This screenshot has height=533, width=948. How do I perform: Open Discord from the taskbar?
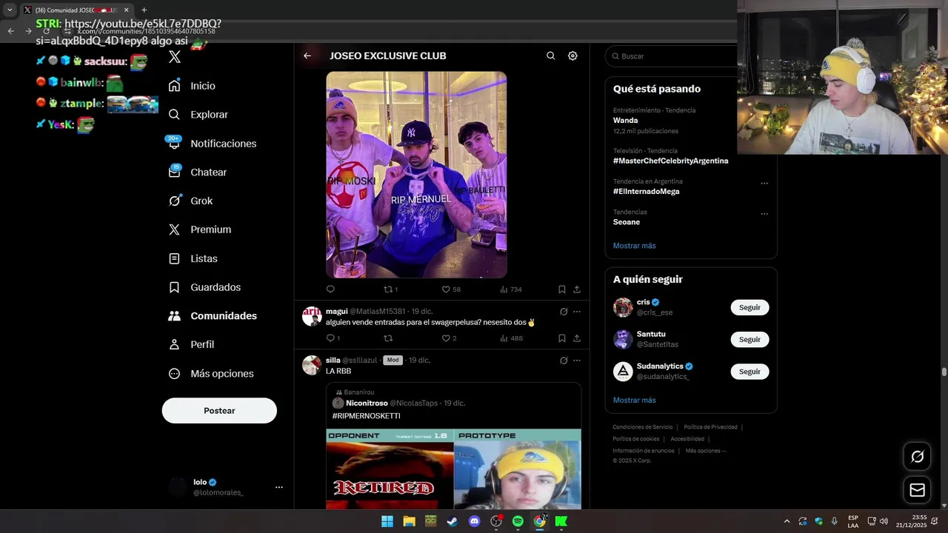475,521
